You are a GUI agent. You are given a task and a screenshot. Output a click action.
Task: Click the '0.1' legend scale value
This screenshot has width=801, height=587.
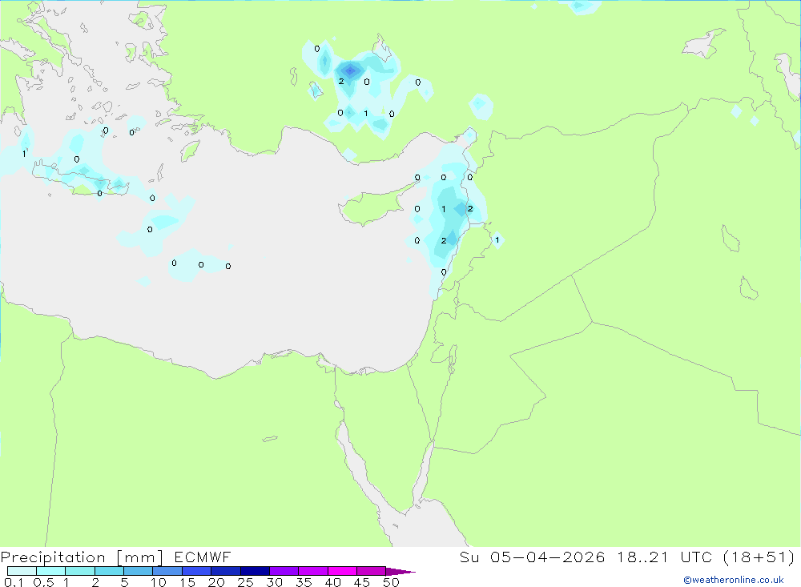pos(14,582)
